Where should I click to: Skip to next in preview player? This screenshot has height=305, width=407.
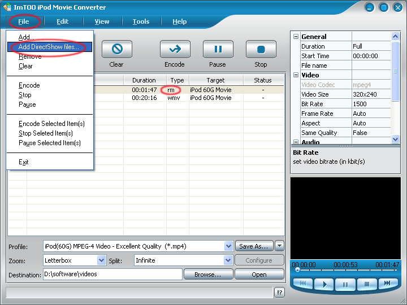coord(388,283)
